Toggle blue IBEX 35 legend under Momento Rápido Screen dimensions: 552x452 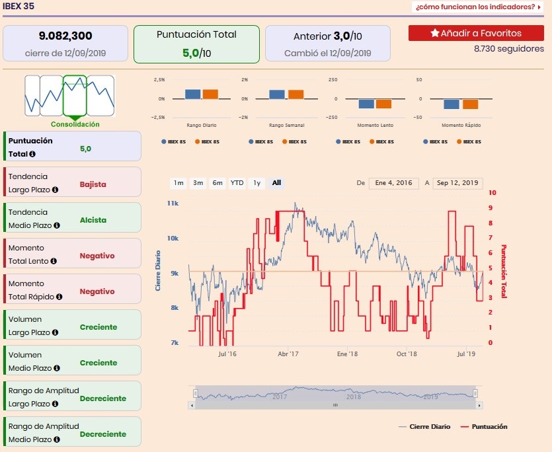point(435,141)
